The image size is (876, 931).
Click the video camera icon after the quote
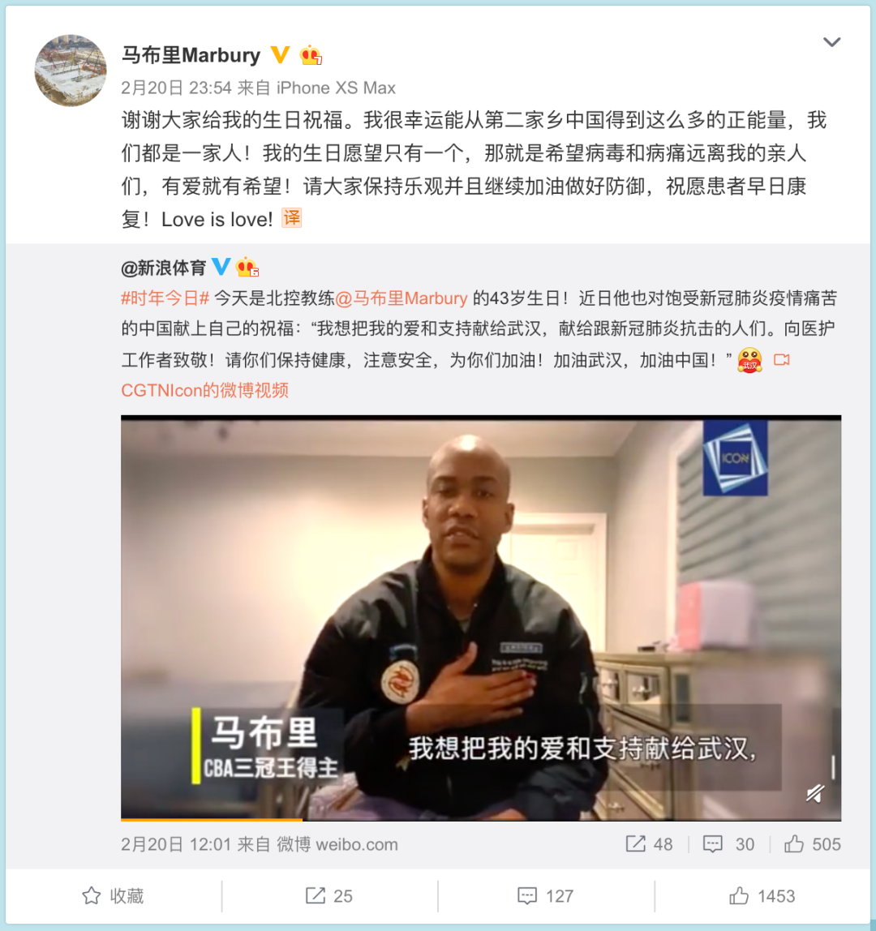(782, 360)
